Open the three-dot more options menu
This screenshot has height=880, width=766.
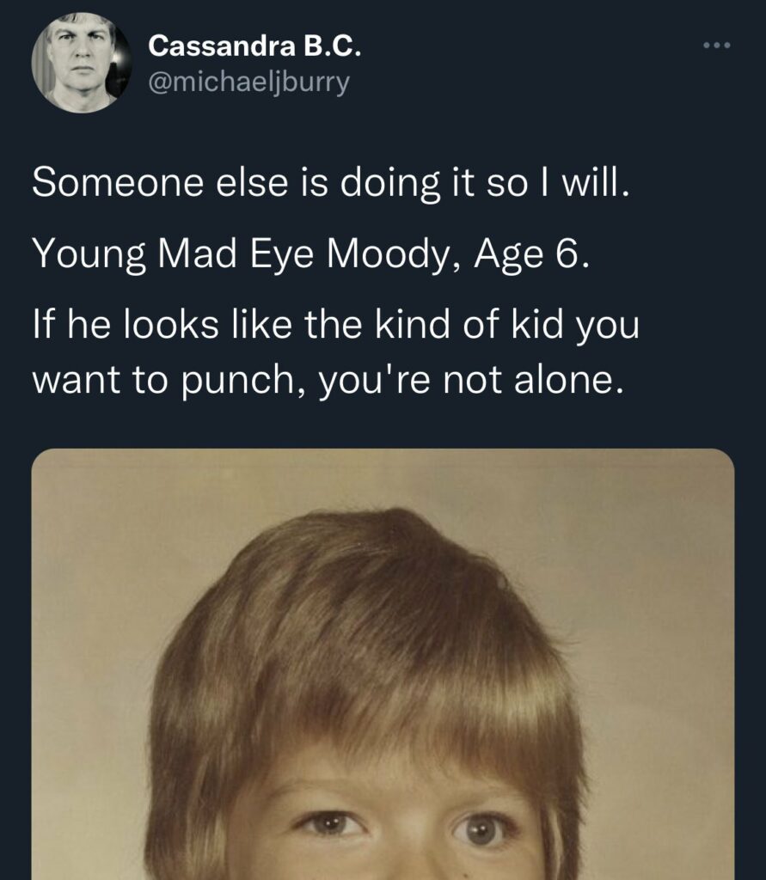point(715,46)
